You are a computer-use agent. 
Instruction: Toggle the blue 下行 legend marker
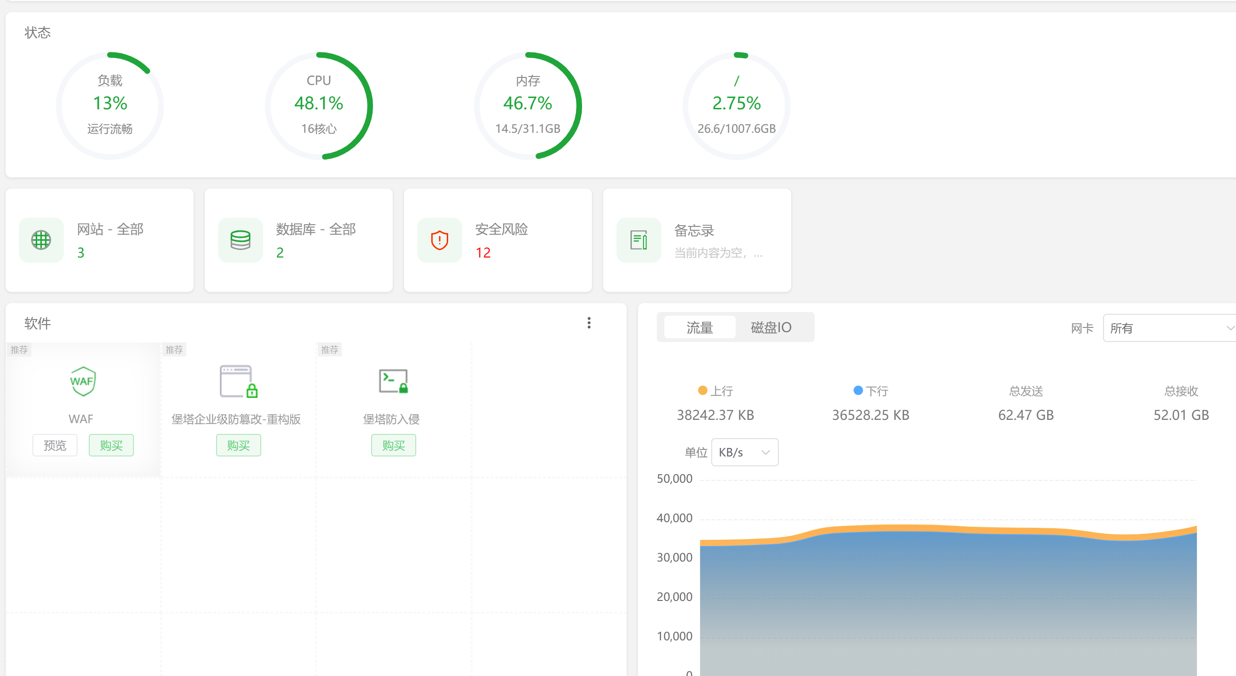click(x=858, y=390)
